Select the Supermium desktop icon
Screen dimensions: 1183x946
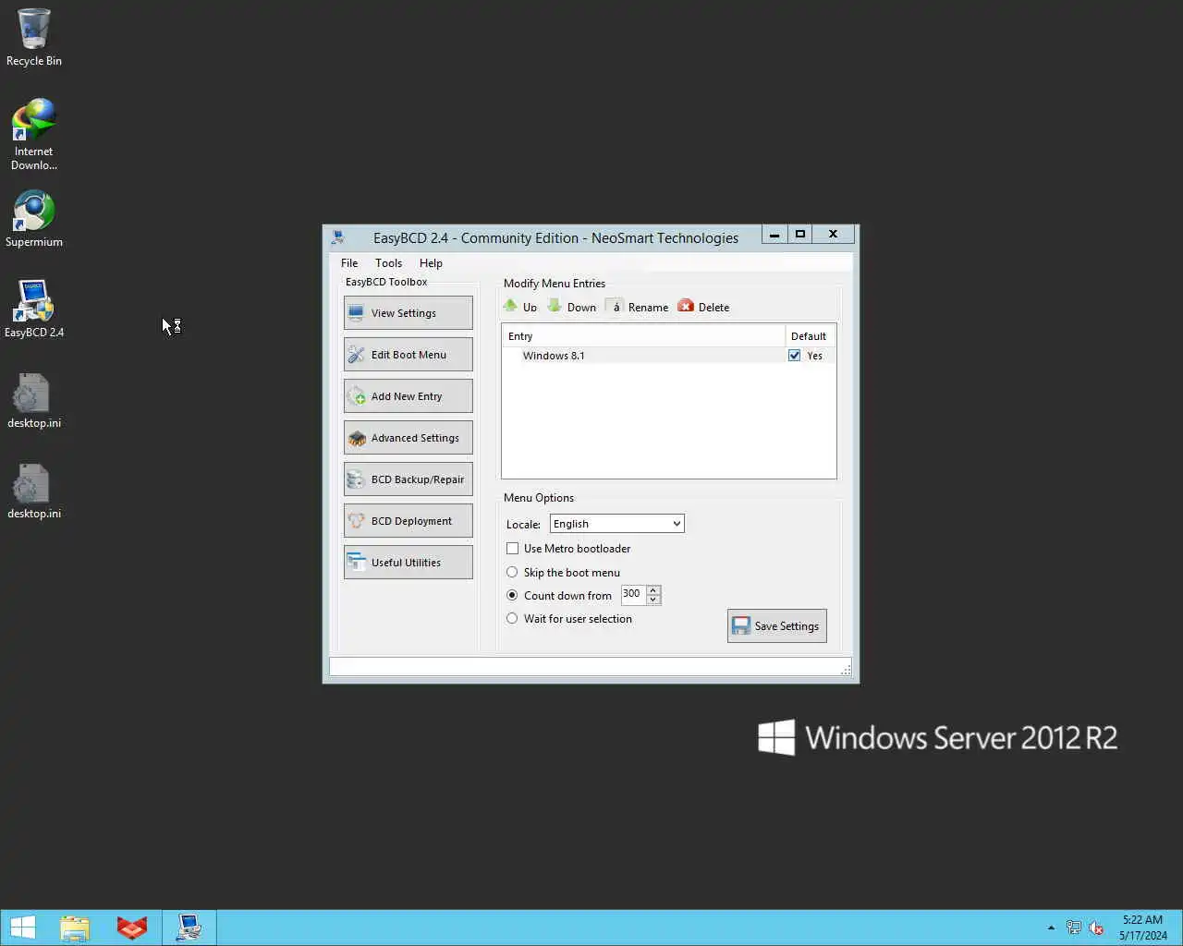(x=34, y=219)
